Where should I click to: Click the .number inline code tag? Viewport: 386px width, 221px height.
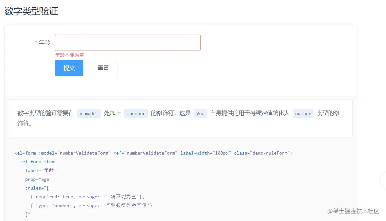[136, 113]
